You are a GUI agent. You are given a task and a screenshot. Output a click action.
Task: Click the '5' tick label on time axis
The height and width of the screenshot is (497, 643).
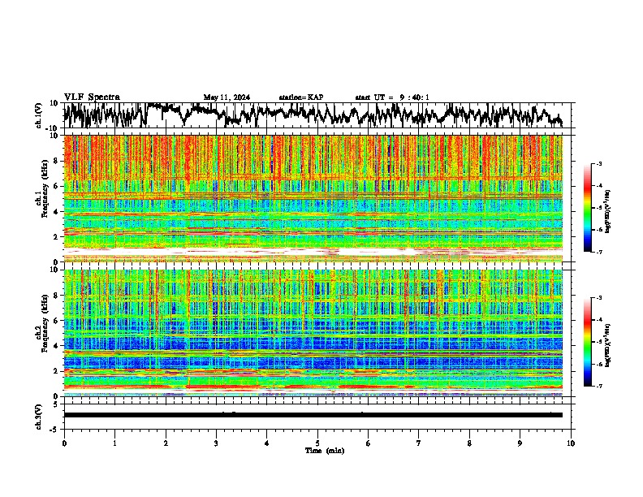[x=317, y=443]
